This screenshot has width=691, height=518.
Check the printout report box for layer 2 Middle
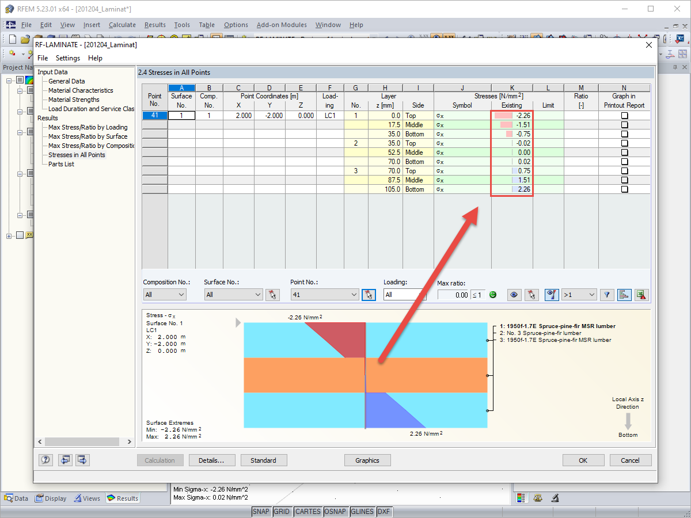coord(624,152)
